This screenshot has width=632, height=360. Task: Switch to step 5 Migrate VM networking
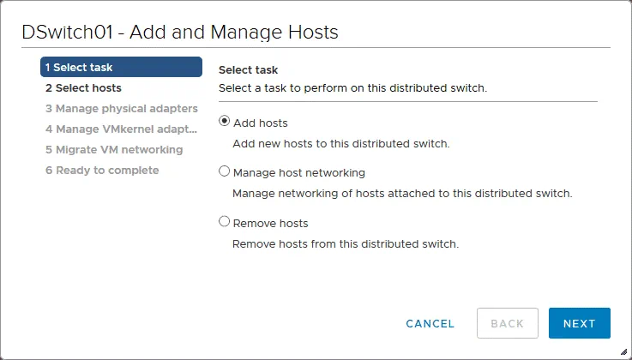pyautogui.click(x=114, y=150)
